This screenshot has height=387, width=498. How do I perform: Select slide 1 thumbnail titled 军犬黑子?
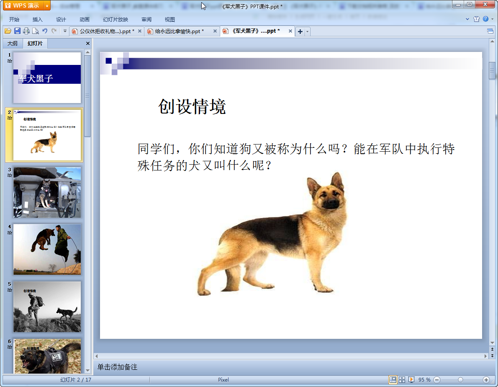[x=47, y=77]
